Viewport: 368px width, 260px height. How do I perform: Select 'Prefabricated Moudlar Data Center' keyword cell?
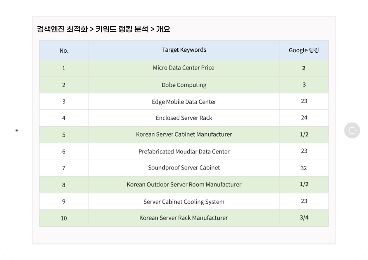(x=184, y=151)
